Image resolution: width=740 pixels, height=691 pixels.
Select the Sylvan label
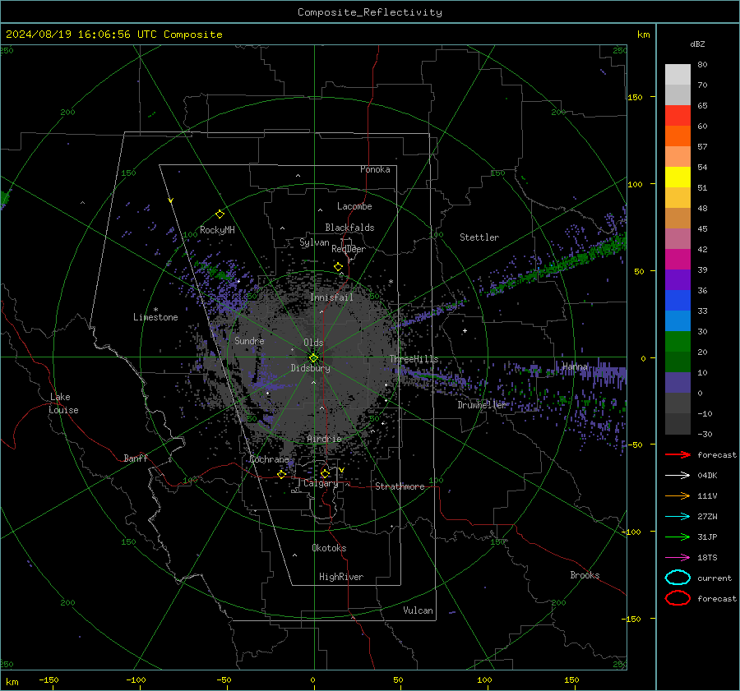[314, 242]
